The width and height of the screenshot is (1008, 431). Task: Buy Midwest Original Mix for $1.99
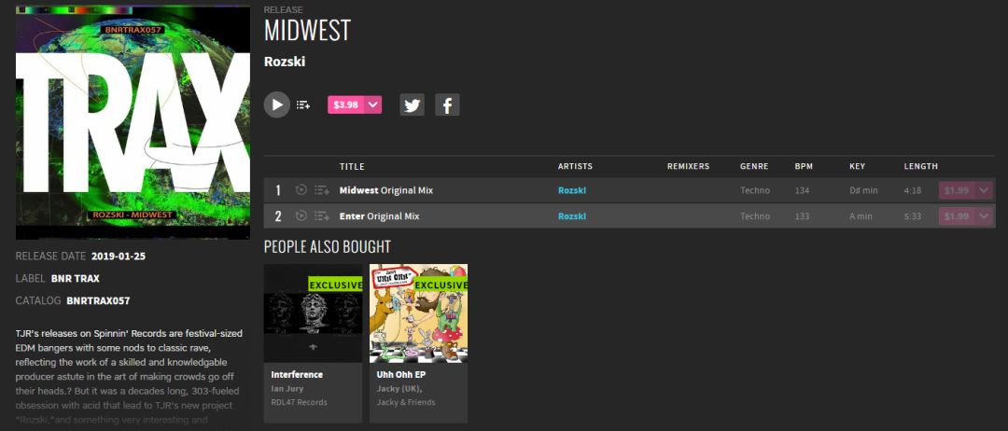click(957, 190)
